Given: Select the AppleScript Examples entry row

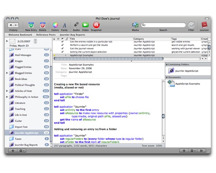Looking at the screenshot, I should point(130,55).
